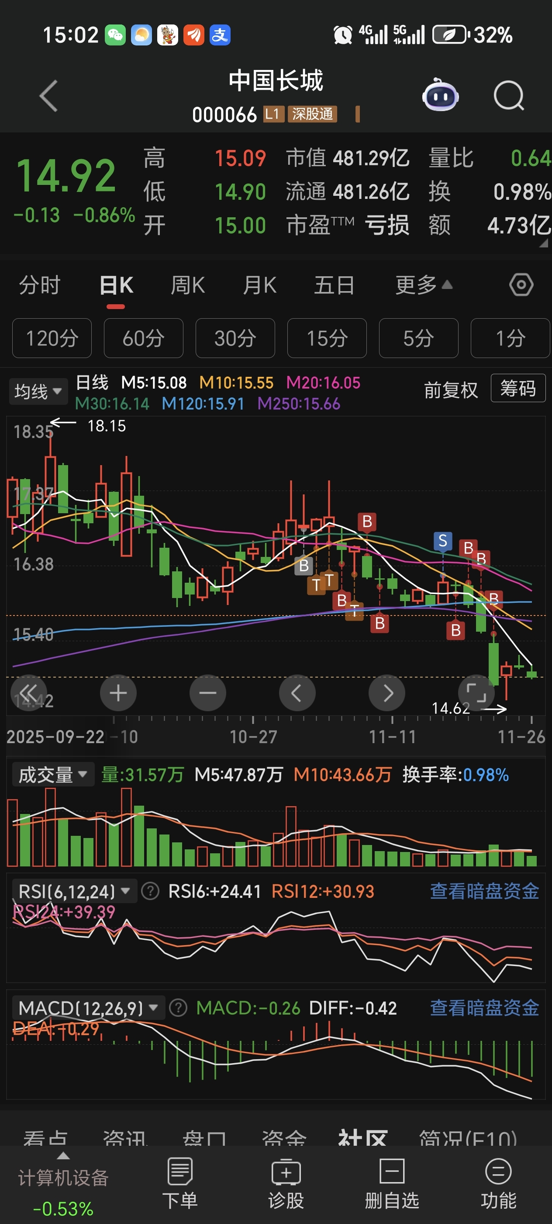Tap the current price 14.92
552x1224 pixels.
[66, 177]
